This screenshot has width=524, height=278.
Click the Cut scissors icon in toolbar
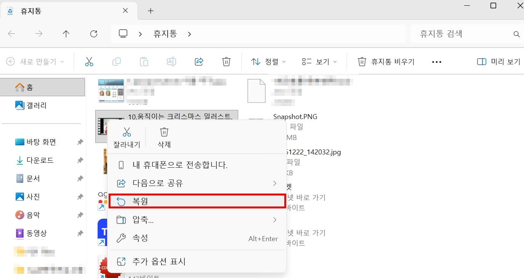coord(89,62)
